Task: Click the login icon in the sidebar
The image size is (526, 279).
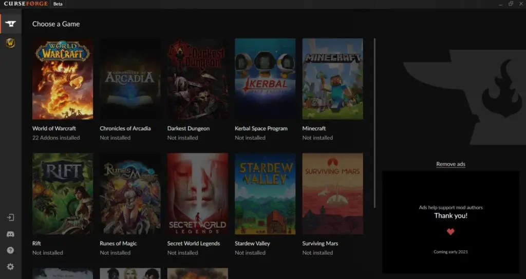Action: pyautogui.click(x=10, y=217)
